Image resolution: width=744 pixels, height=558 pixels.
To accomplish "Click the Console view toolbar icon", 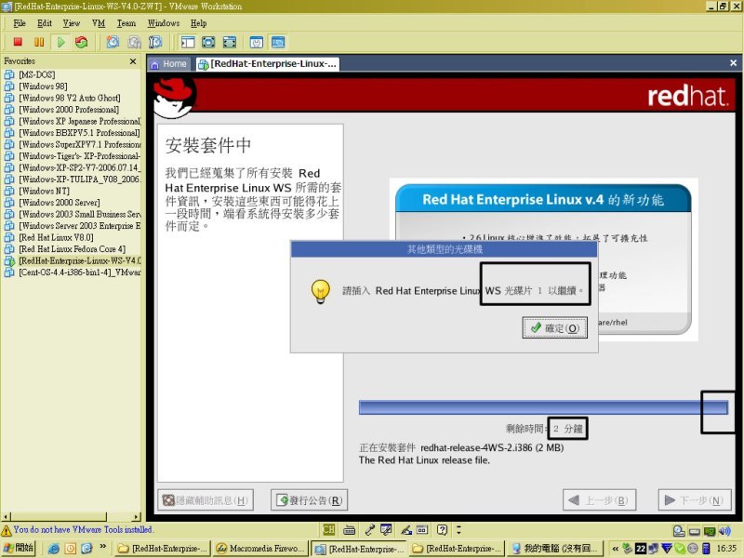I will tap(278, 42).
